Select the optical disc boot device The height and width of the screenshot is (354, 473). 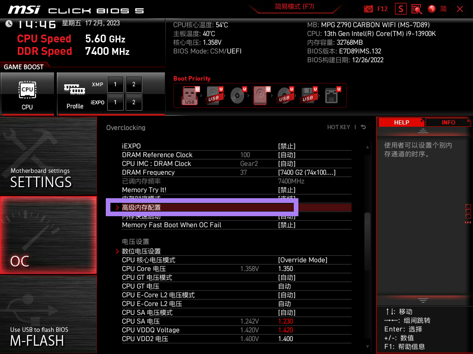238,95
